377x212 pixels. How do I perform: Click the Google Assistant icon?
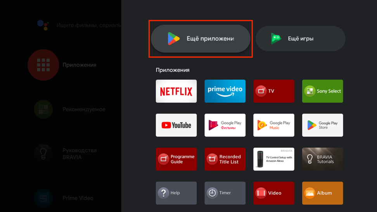[x=43, y=25]
